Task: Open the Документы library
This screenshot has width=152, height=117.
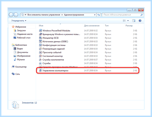Action: pyautogui.click(x=23, y=52)
